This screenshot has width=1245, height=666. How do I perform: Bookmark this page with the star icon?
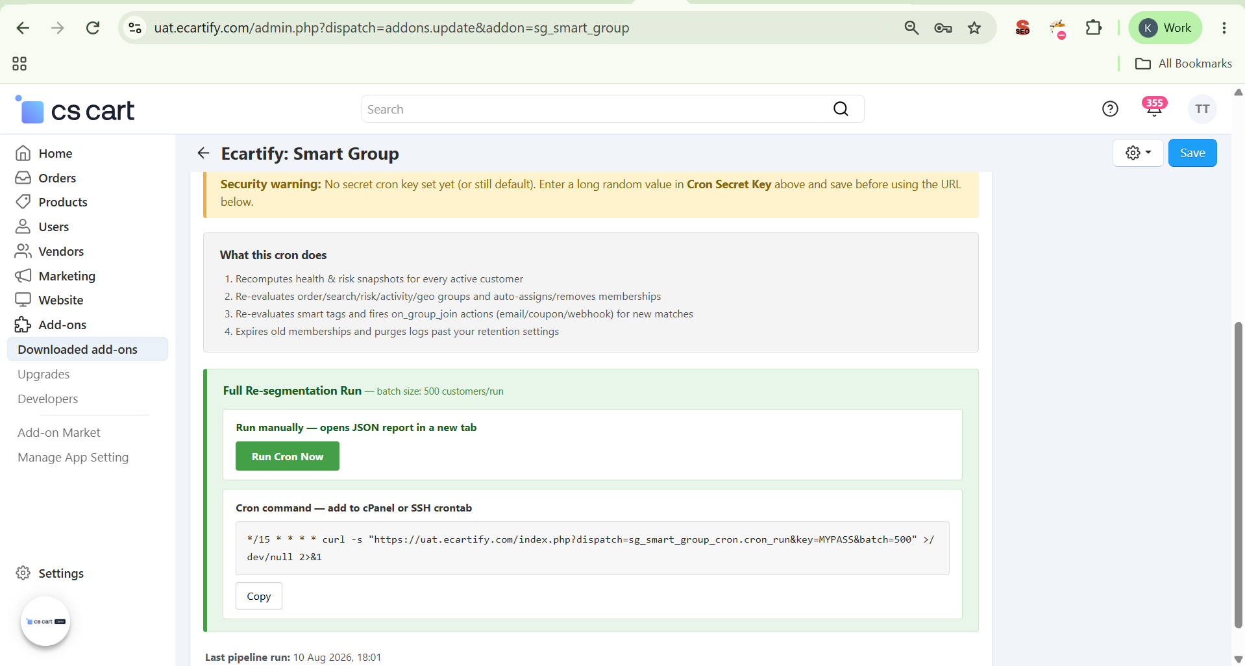coord(974,28)
